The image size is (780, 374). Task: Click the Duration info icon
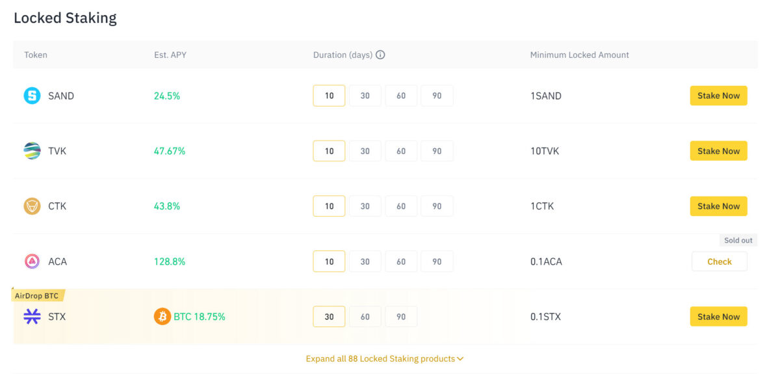click(380, 55)
